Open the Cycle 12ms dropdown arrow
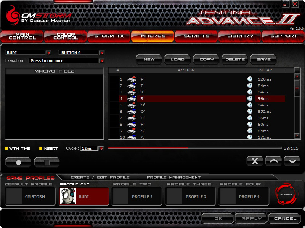305x228 pixels. pyautogui.click(x=101, y=149)
